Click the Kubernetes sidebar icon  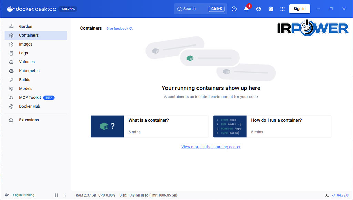pos(11,71)
